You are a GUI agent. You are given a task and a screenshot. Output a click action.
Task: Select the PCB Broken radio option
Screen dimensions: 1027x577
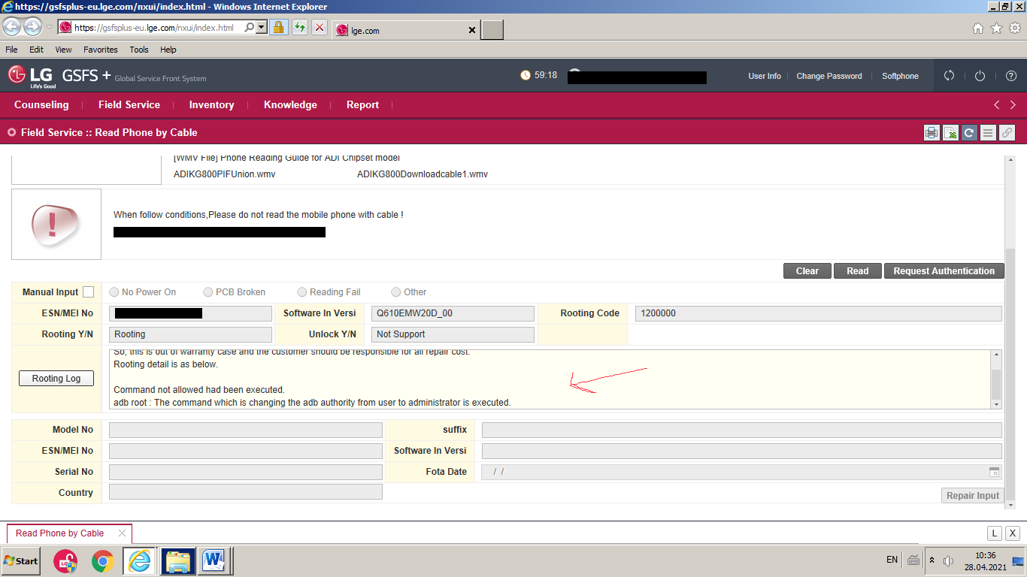(208, 292)
